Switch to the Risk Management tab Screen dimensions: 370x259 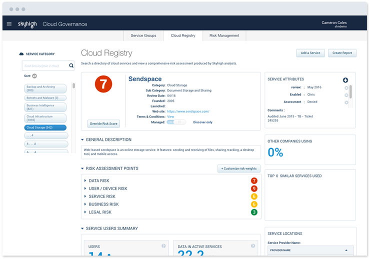pyautogui.click(x=224, y=35)
